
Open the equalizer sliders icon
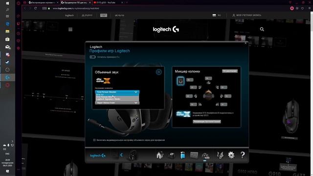[x=194, y=155]
